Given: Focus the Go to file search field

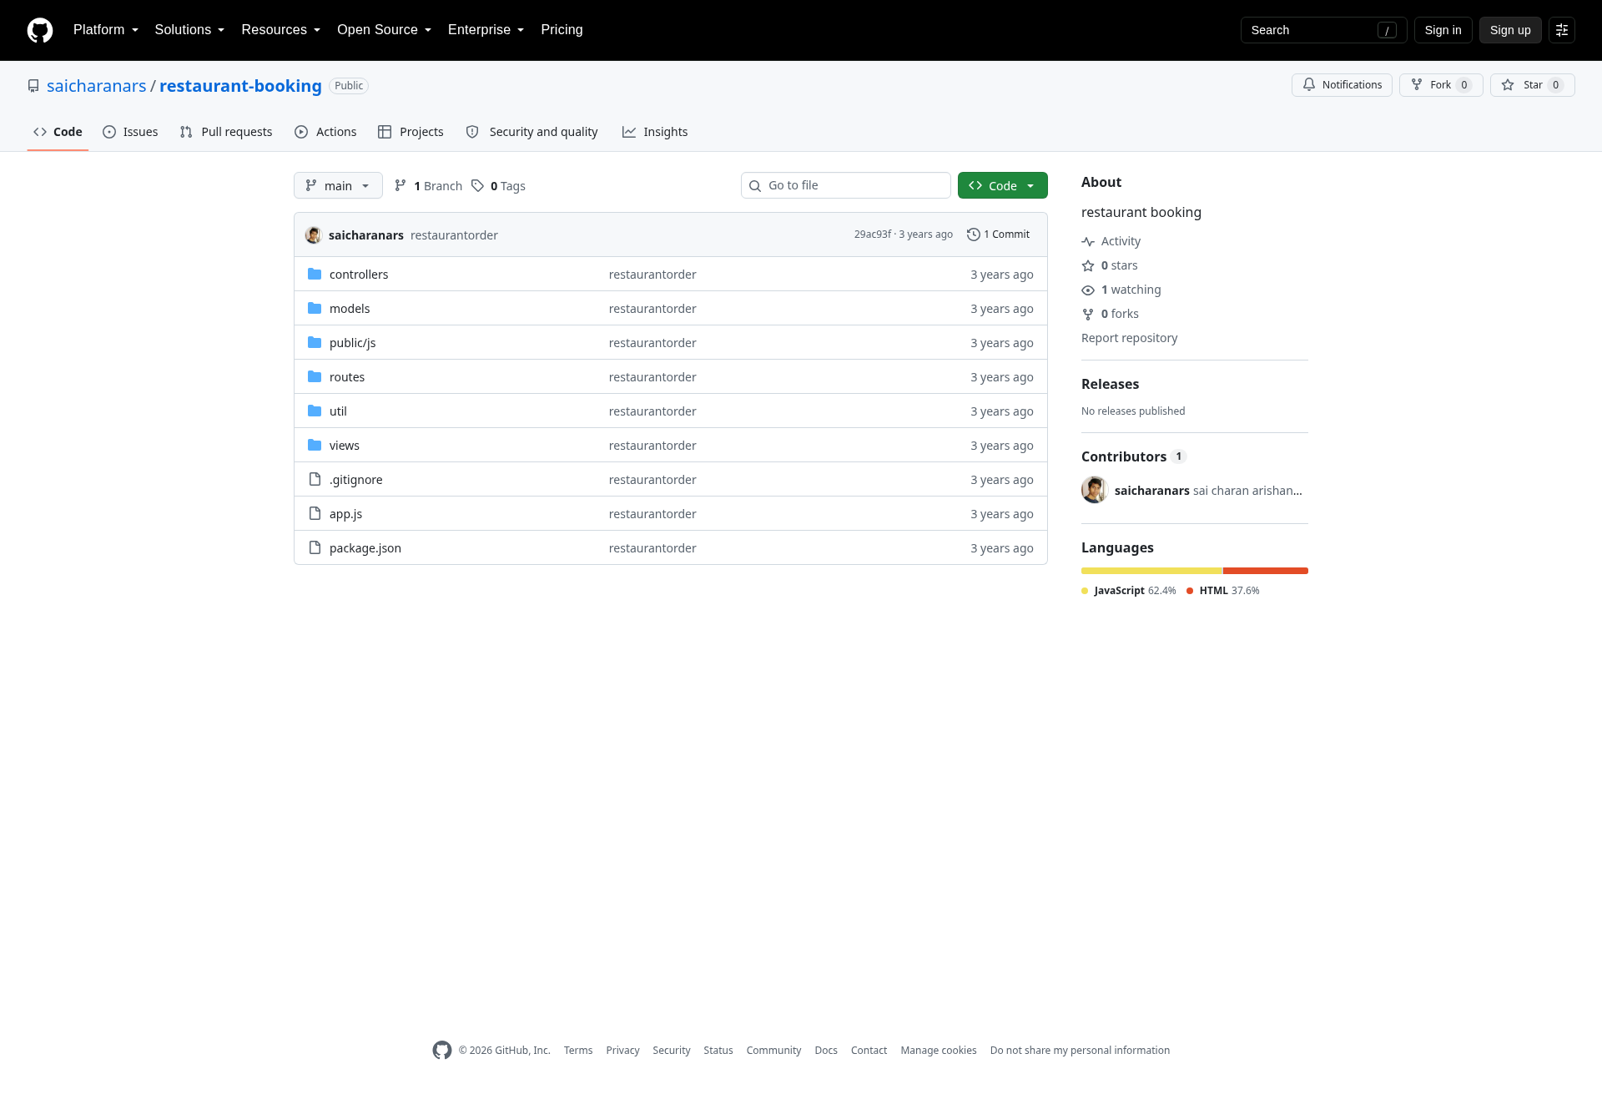Looking at the screenshot, I should pos(846,185).
